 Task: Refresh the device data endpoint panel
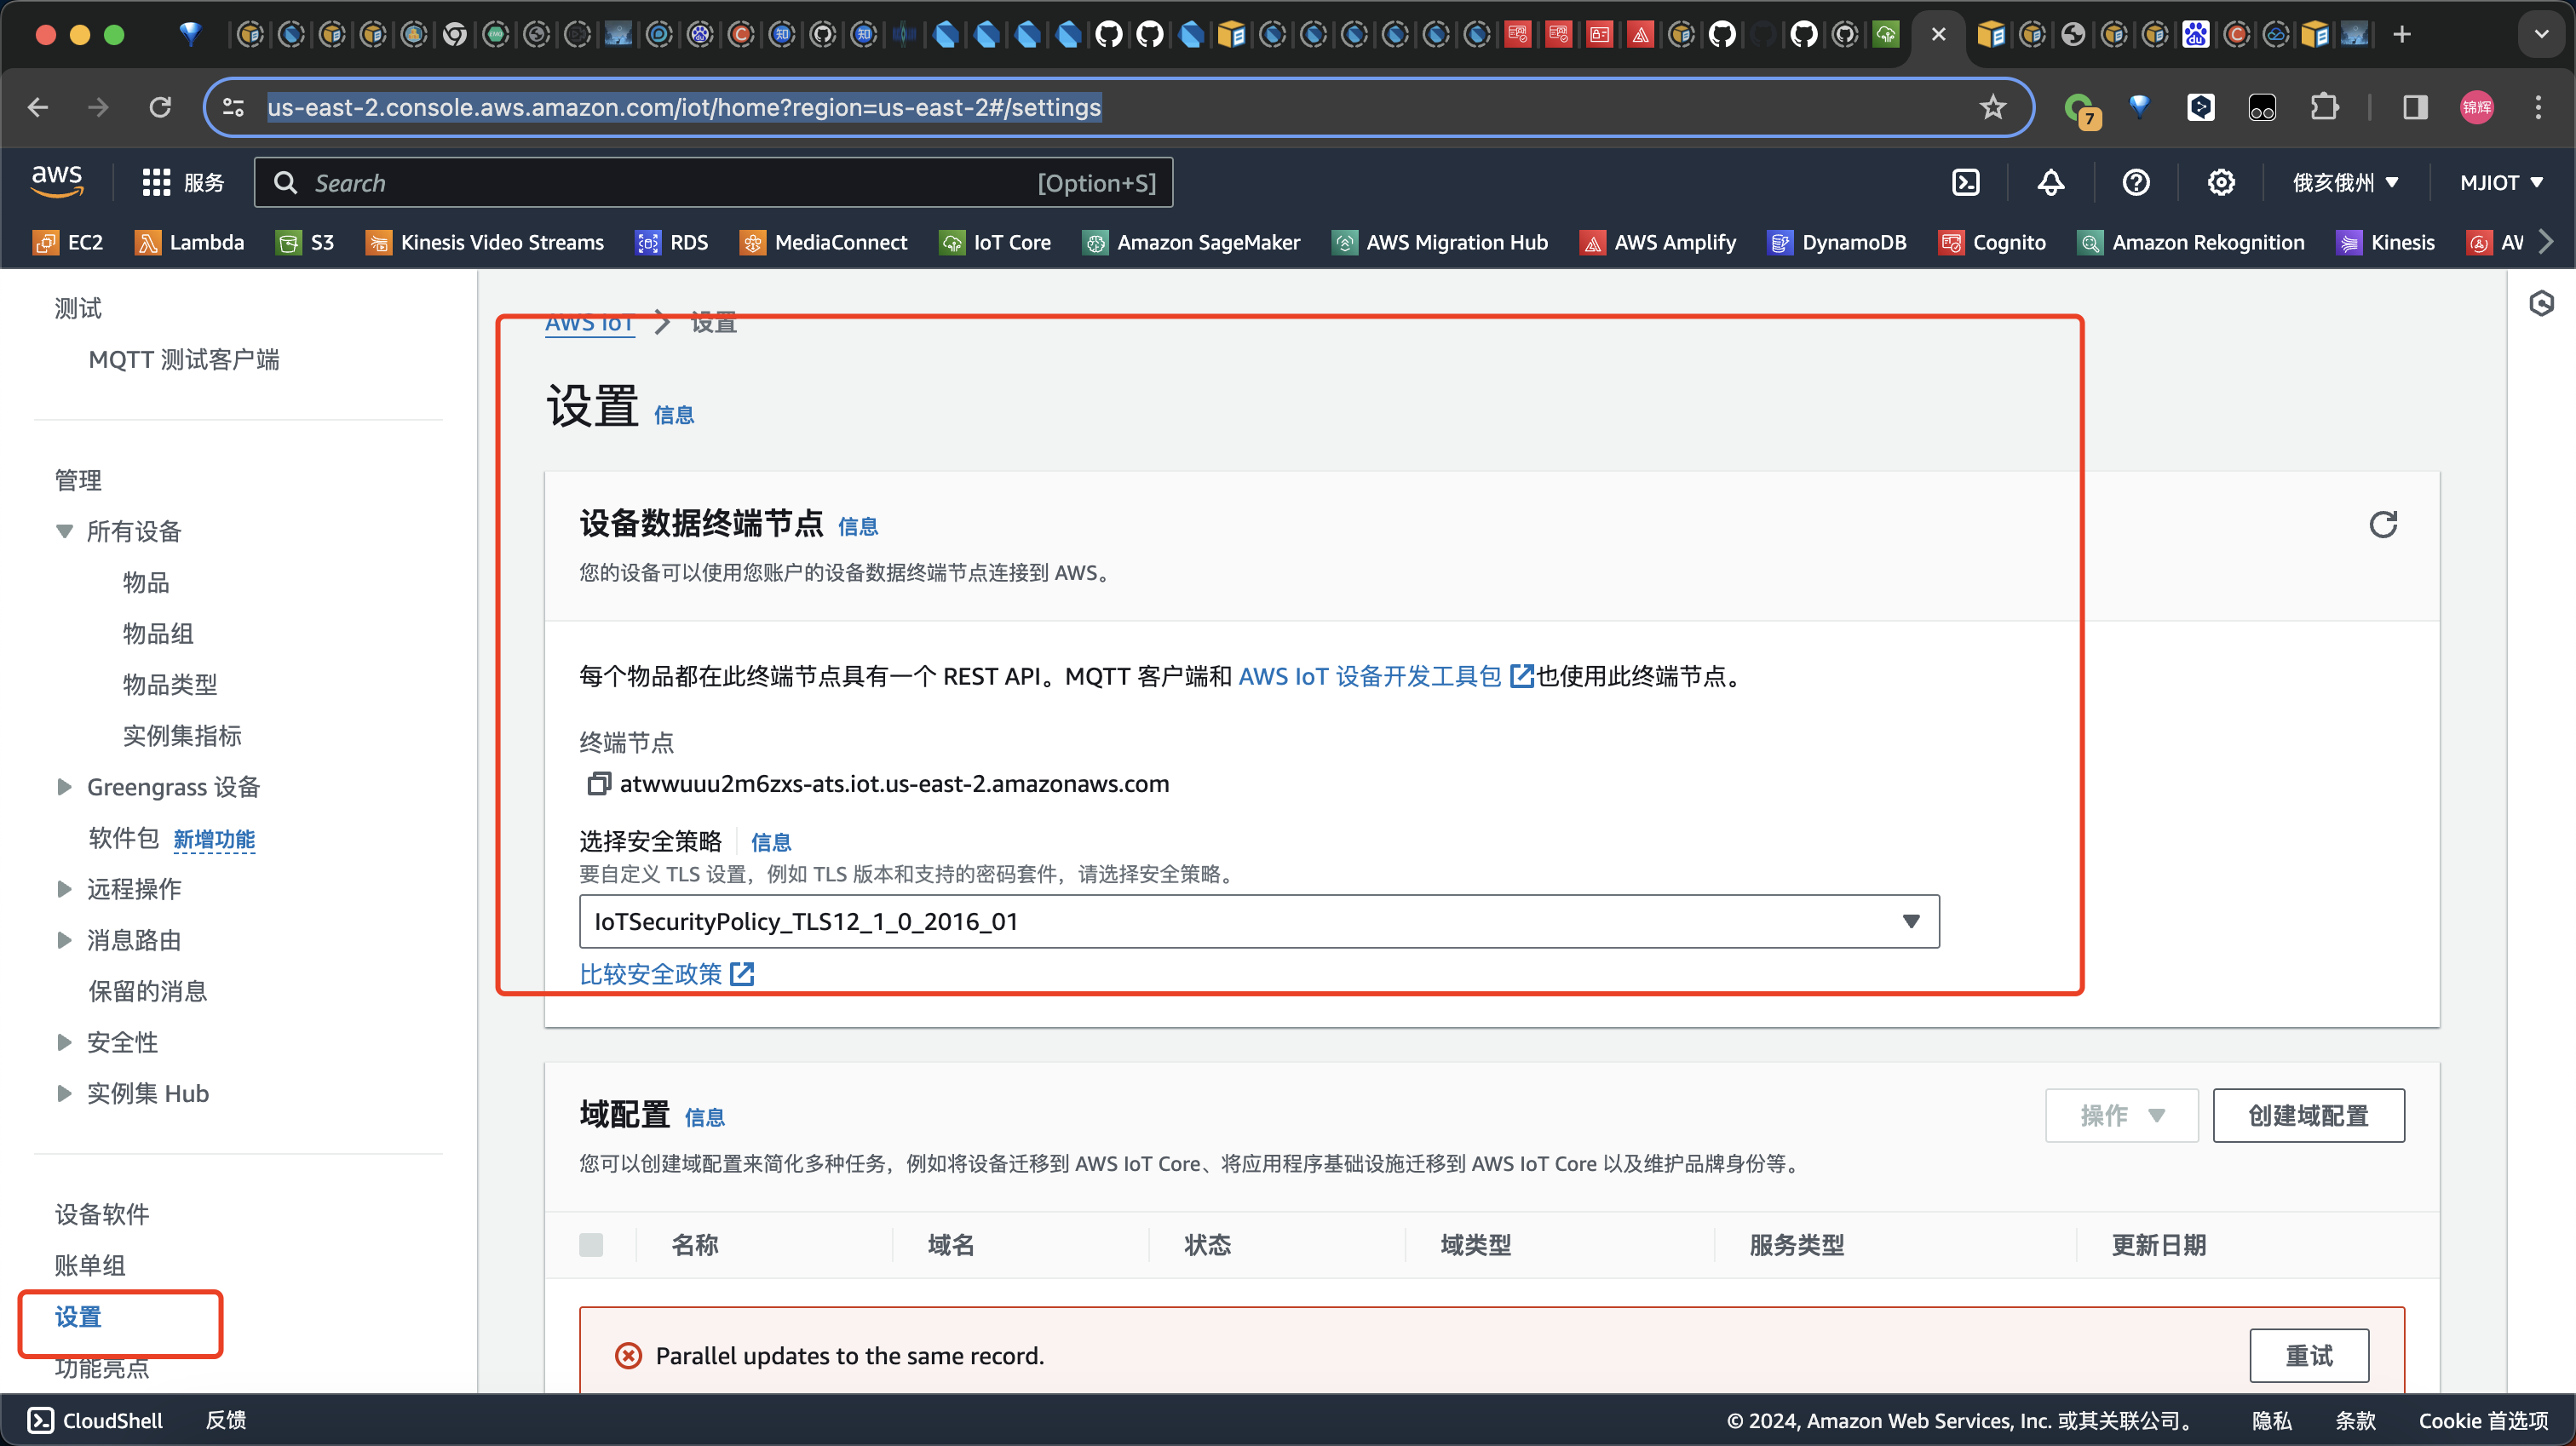tap(2383, 524)
